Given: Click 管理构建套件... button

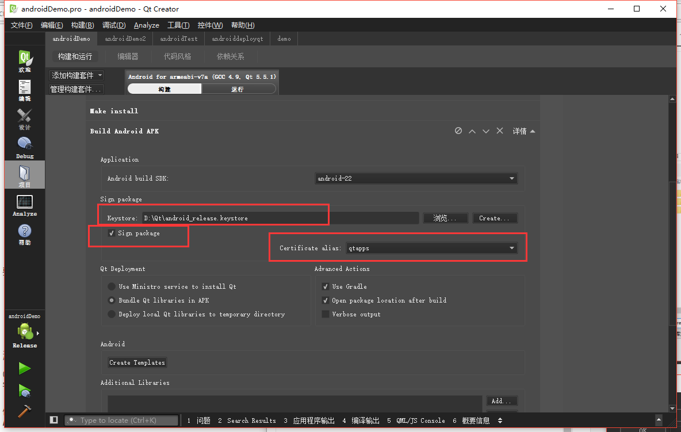Looking at the screenshot, I should click(76, 89).
